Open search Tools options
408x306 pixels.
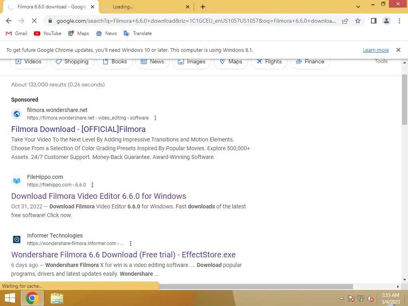[381, 61]
